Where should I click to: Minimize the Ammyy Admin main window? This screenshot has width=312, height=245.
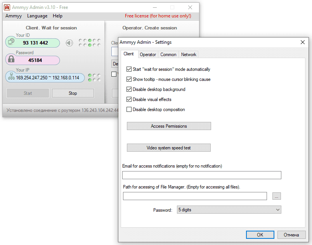pyautogui.click(x=155, y=7)
